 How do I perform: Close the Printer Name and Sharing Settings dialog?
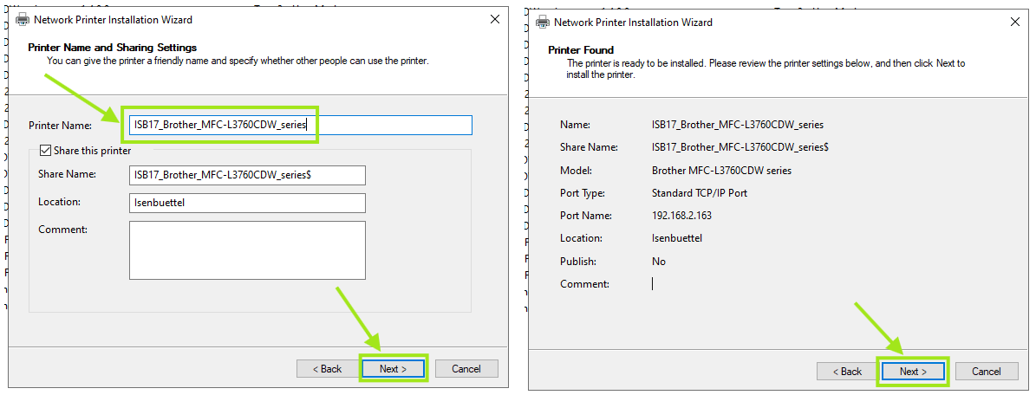[495, 19]
